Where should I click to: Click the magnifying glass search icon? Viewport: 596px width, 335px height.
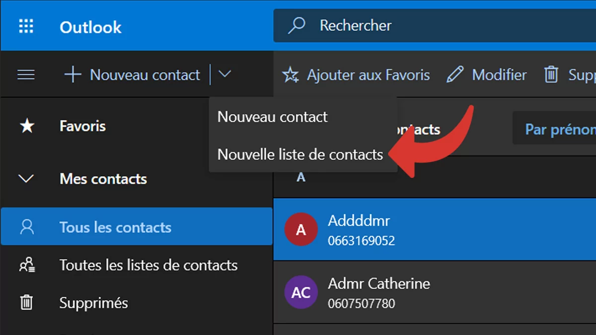pyautogui.click(x=297, y=26)
